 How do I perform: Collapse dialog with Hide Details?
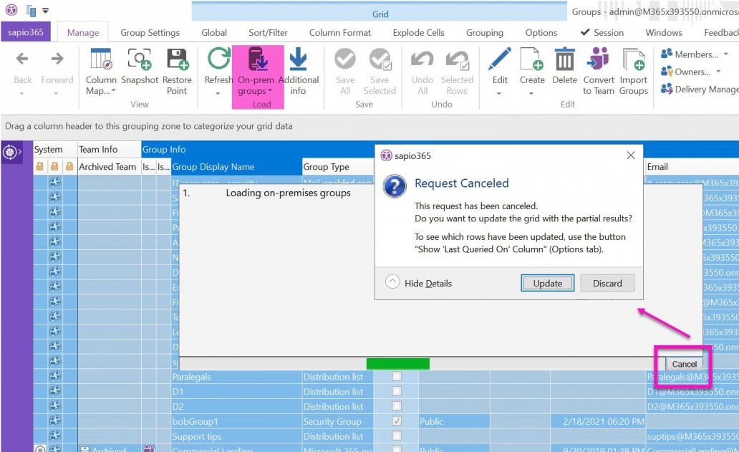pos(418,283)
